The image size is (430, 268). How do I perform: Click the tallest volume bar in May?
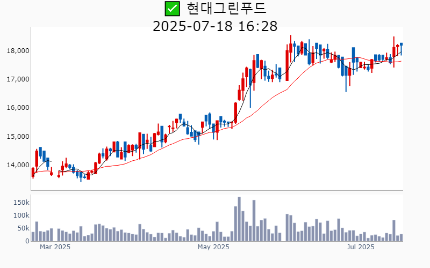239,219
